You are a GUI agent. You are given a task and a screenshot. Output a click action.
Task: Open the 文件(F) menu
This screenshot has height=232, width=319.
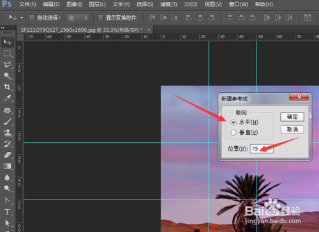(27, 4)
